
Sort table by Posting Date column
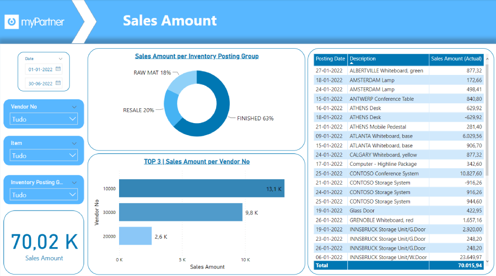click(x=330, y=59)
